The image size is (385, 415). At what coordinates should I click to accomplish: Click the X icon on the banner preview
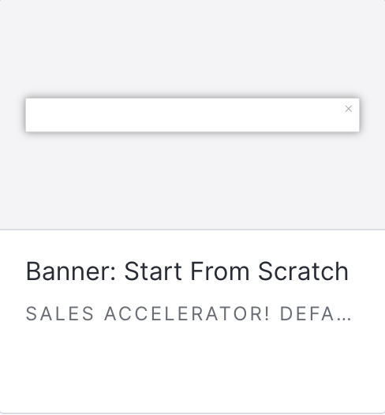(x=348, y=109)
